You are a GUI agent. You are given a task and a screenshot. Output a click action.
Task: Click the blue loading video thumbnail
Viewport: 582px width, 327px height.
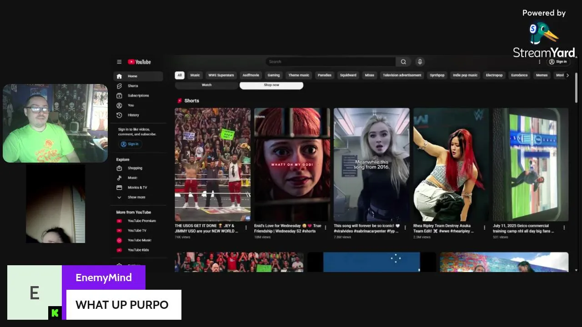point(371,262)
